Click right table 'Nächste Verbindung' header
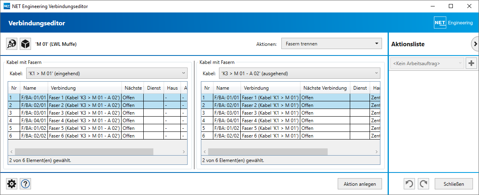Viewport: 479px width, 195px height. tap(325, 88)
